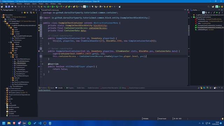
Task: Click the blockEntity field in code
Action: click(100, 26)
